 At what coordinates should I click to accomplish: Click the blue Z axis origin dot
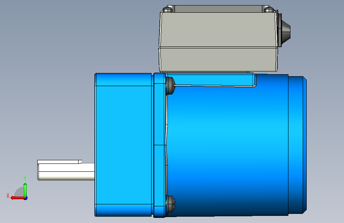point(26,198)
